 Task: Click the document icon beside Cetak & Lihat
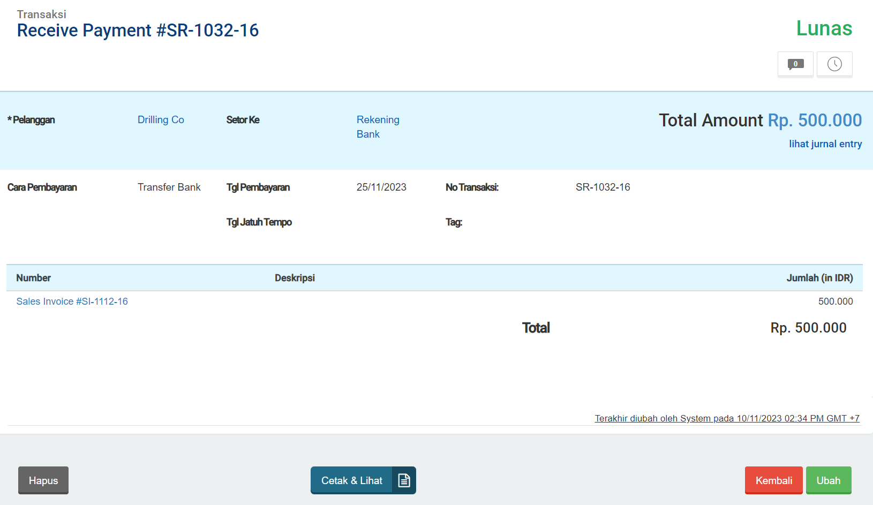pos(404,480)
